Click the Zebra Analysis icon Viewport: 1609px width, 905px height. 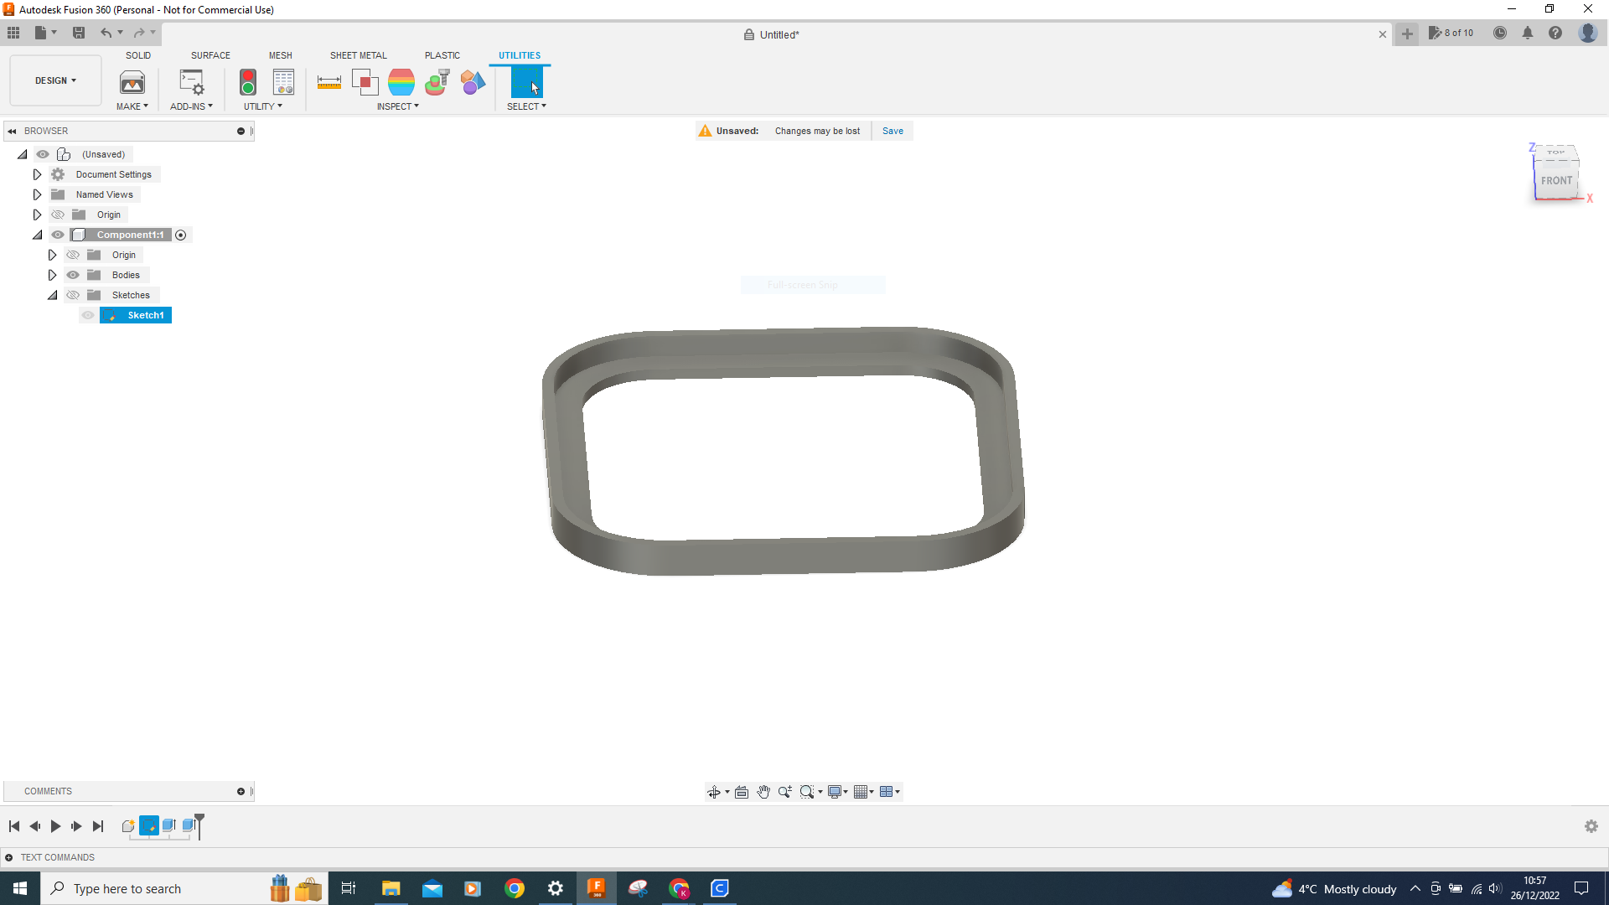(401, 82)
